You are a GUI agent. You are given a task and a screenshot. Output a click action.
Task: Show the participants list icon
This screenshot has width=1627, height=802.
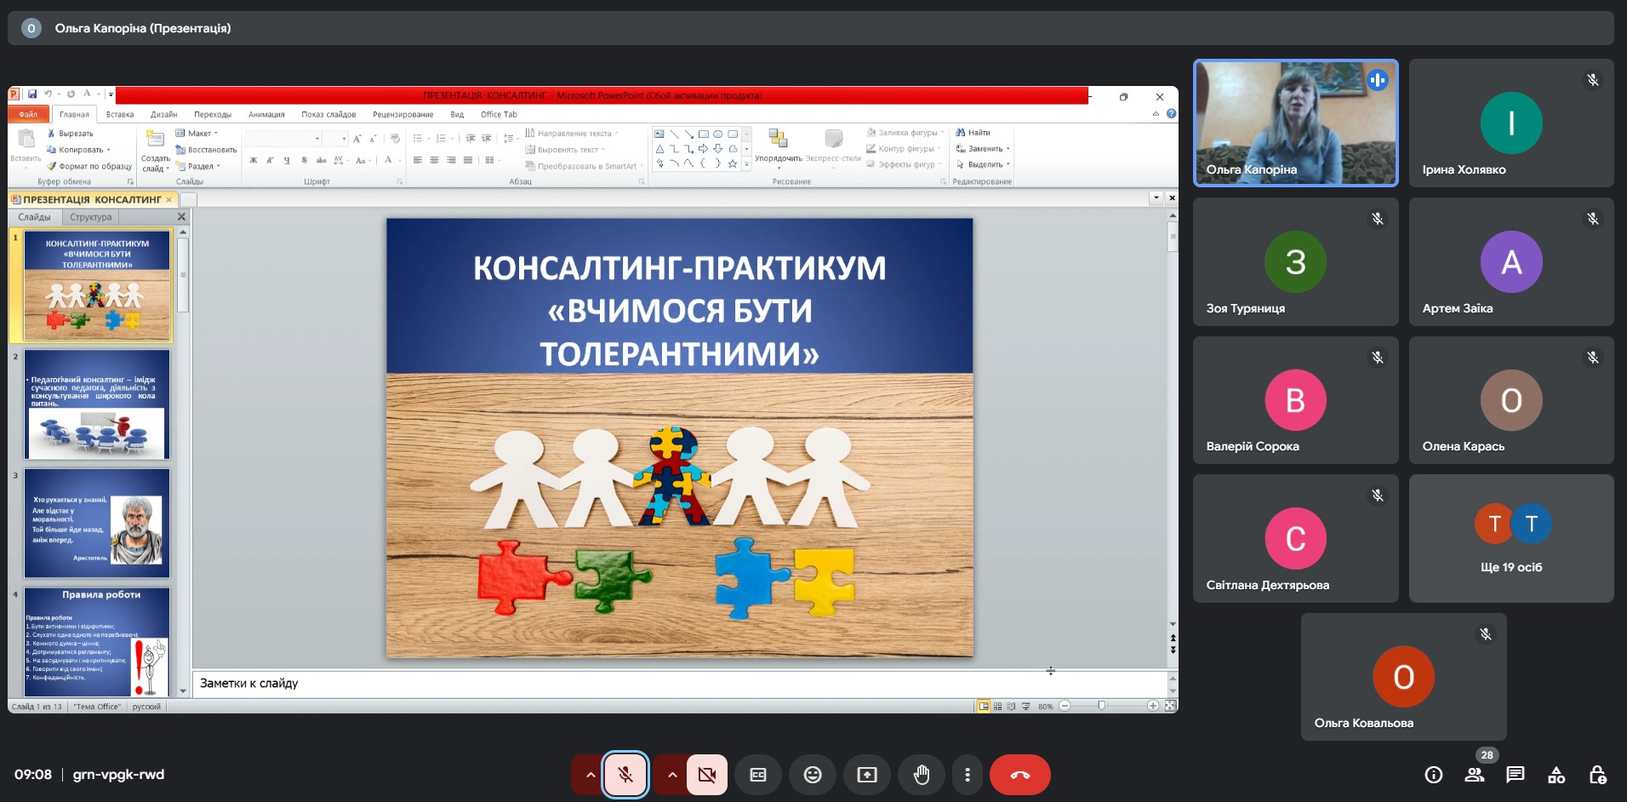(1474, 775)
